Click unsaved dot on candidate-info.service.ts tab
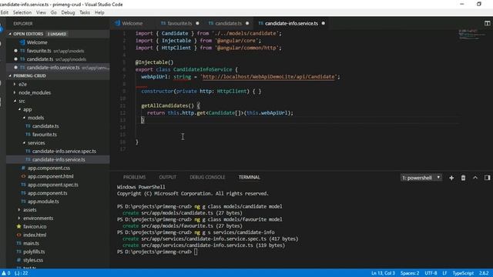The height and width of the screenshot is (277, 493). tap(324, 23)
